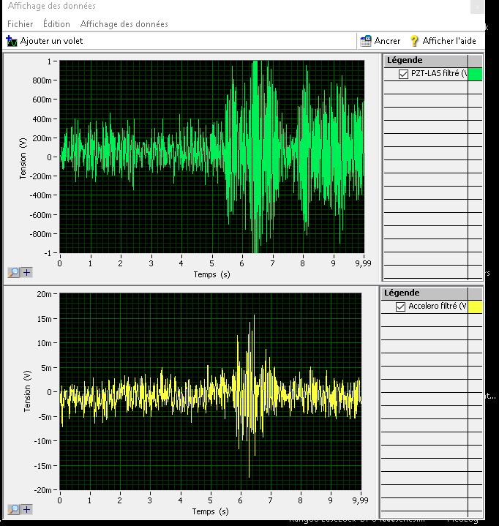
Task: Select the crosshair cursor tool under top graph
Action: pos(26,272)
